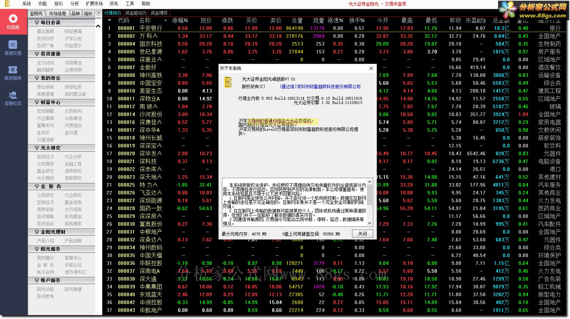This screenshot has width=570, height=319.
Task: Open the 客服中心 link
Action: coord(73,258)
